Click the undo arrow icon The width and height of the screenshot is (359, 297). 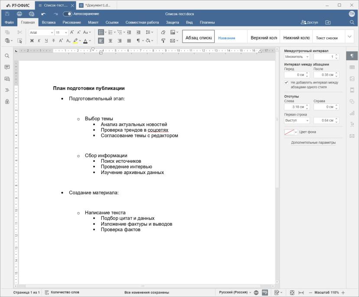pos(43,14)
